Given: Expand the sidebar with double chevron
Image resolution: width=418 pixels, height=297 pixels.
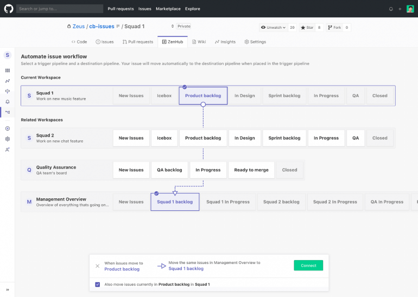Looking at the screenshot, I should point(8,289).
